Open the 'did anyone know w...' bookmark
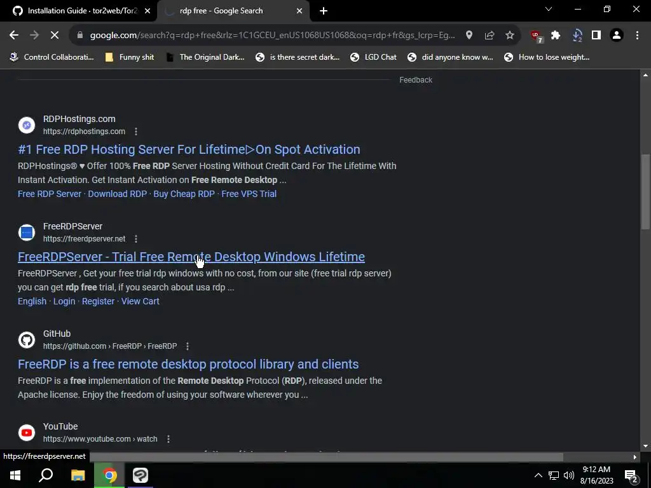 point(451,57)
